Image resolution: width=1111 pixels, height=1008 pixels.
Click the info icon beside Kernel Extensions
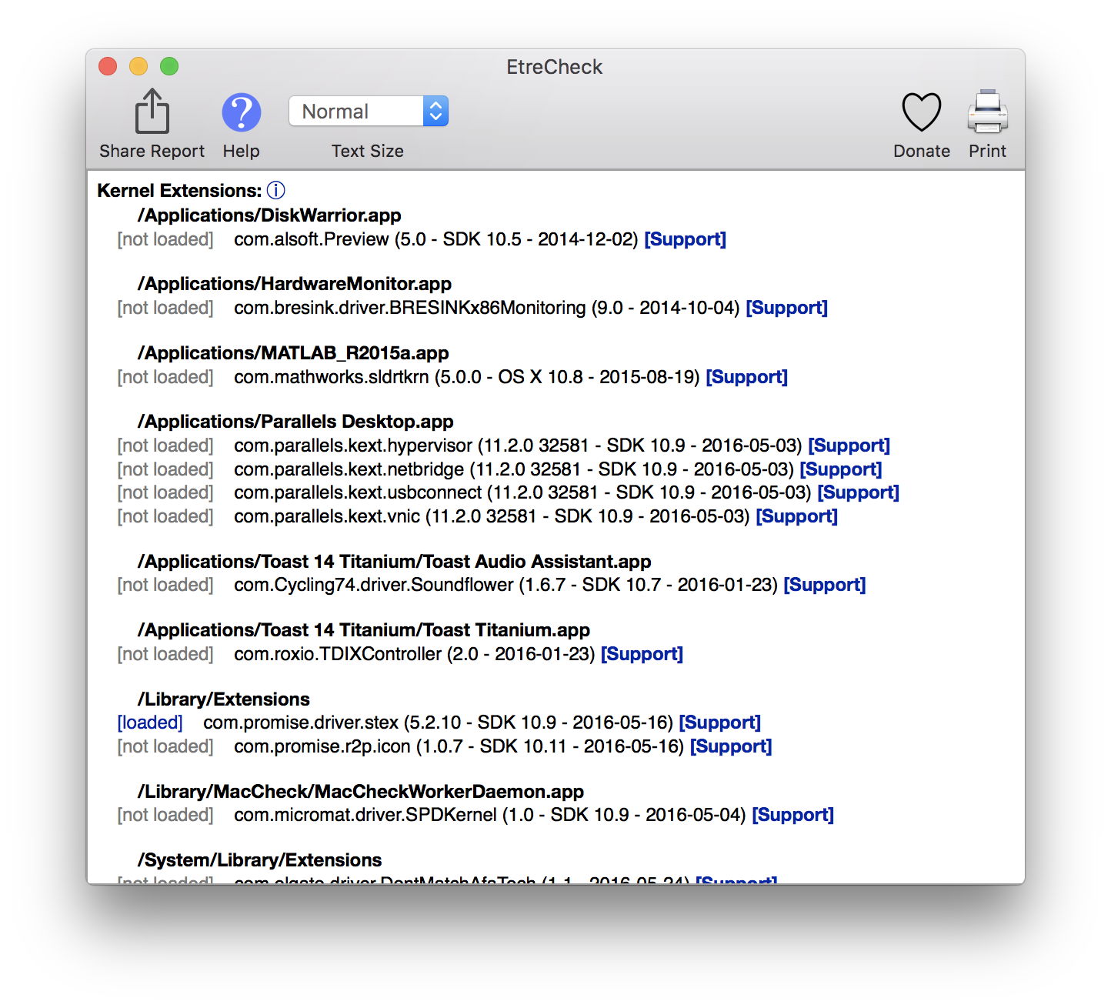276,190
